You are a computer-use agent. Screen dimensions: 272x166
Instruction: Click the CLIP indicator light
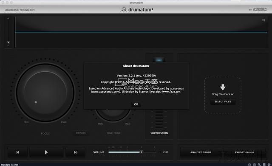pos(160,152)
